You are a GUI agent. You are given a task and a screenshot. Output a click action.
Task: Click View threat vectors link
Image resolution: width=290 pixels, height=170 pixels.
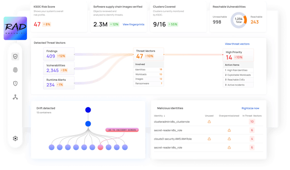coord(237,44)
